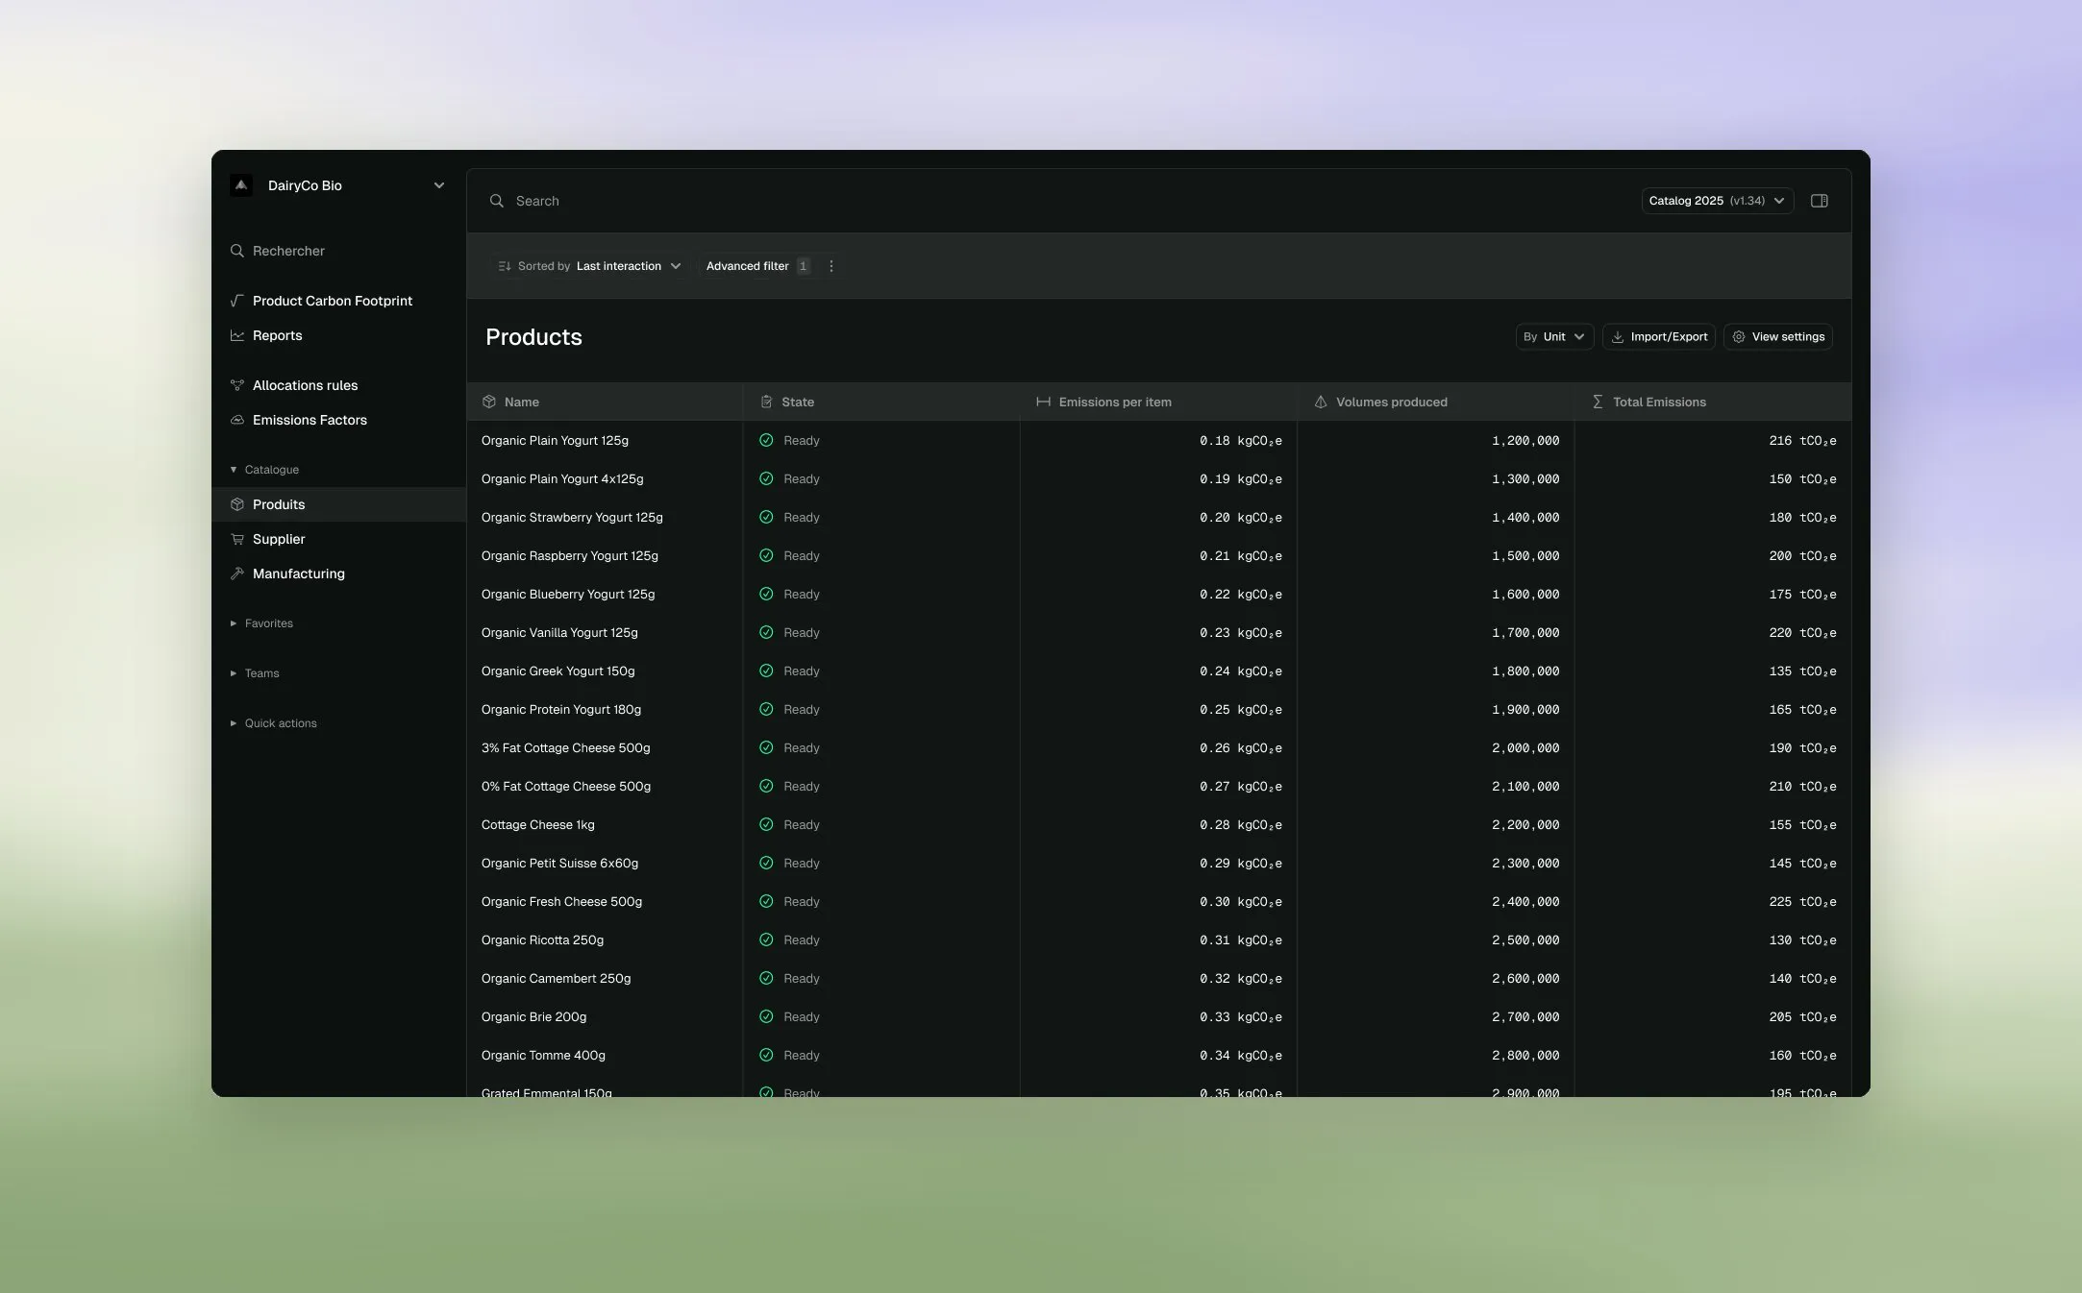2082x1293 pixels.
Task: Open product Organic Strawberry Yogurt 125g
Action: [x=572, y=518]
